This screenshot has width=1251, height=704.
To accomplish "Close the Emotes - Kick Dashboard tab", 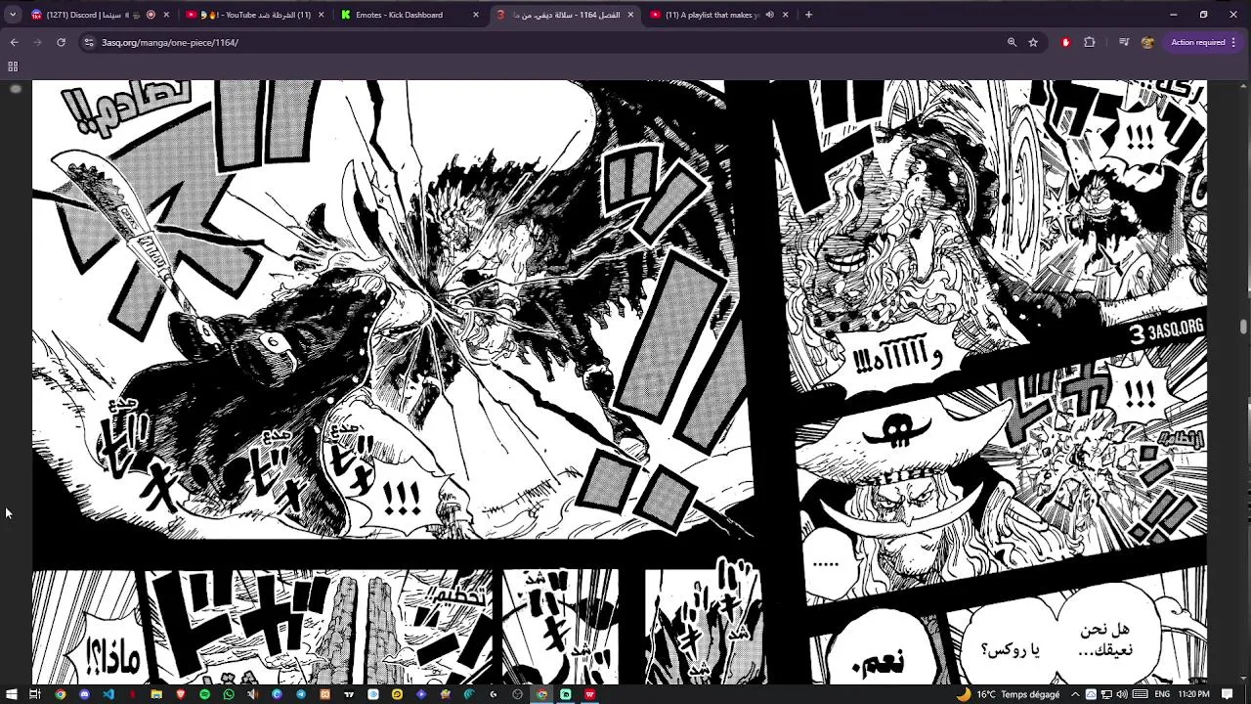I will (x=476, y=15).
